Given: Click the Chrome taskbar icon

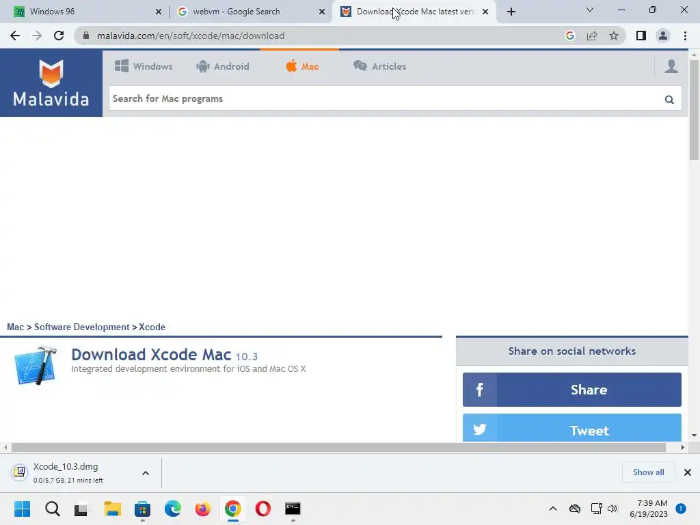Looking at the screenshot, I should tap(233, 509).
